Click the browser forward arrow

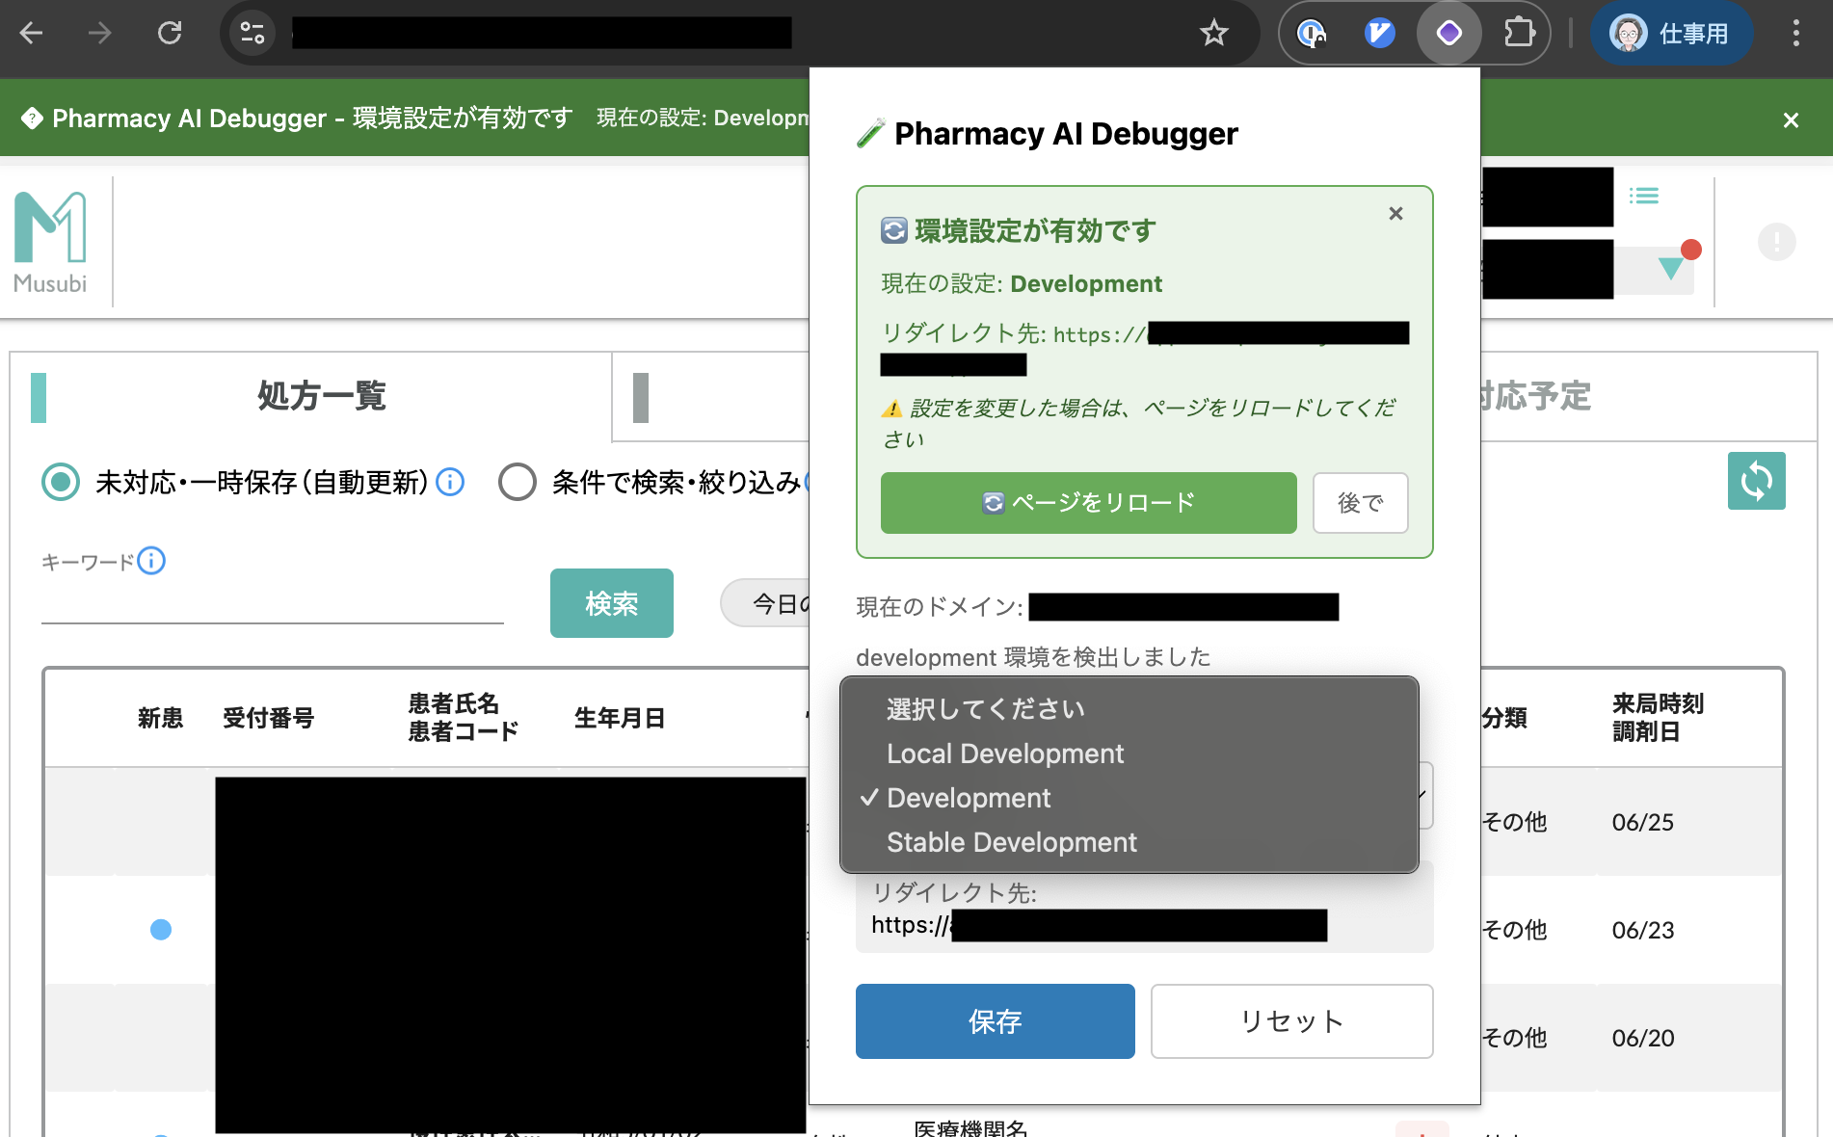click(x=99, y=34)
